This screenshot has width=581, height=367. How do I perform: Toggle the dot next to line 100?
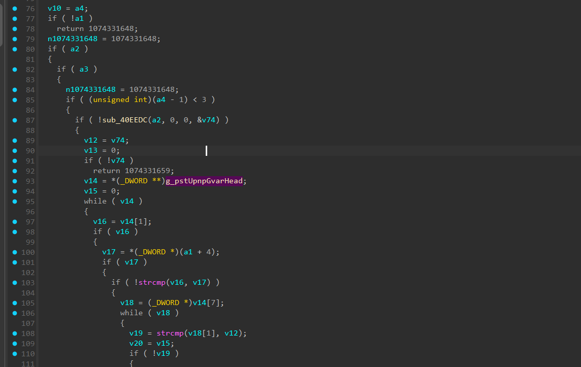pos(15,252)
